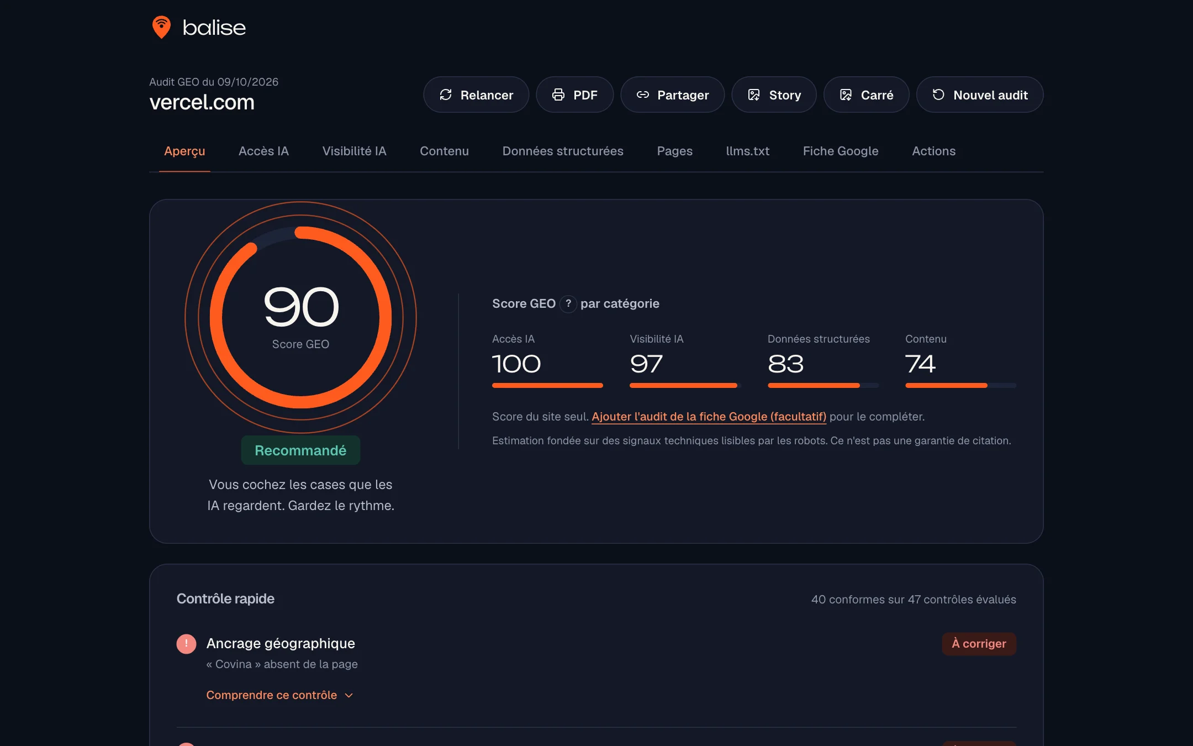Generate a Carré image
The height and width of the screenshot is (746, 1193).
click(866, 95)
